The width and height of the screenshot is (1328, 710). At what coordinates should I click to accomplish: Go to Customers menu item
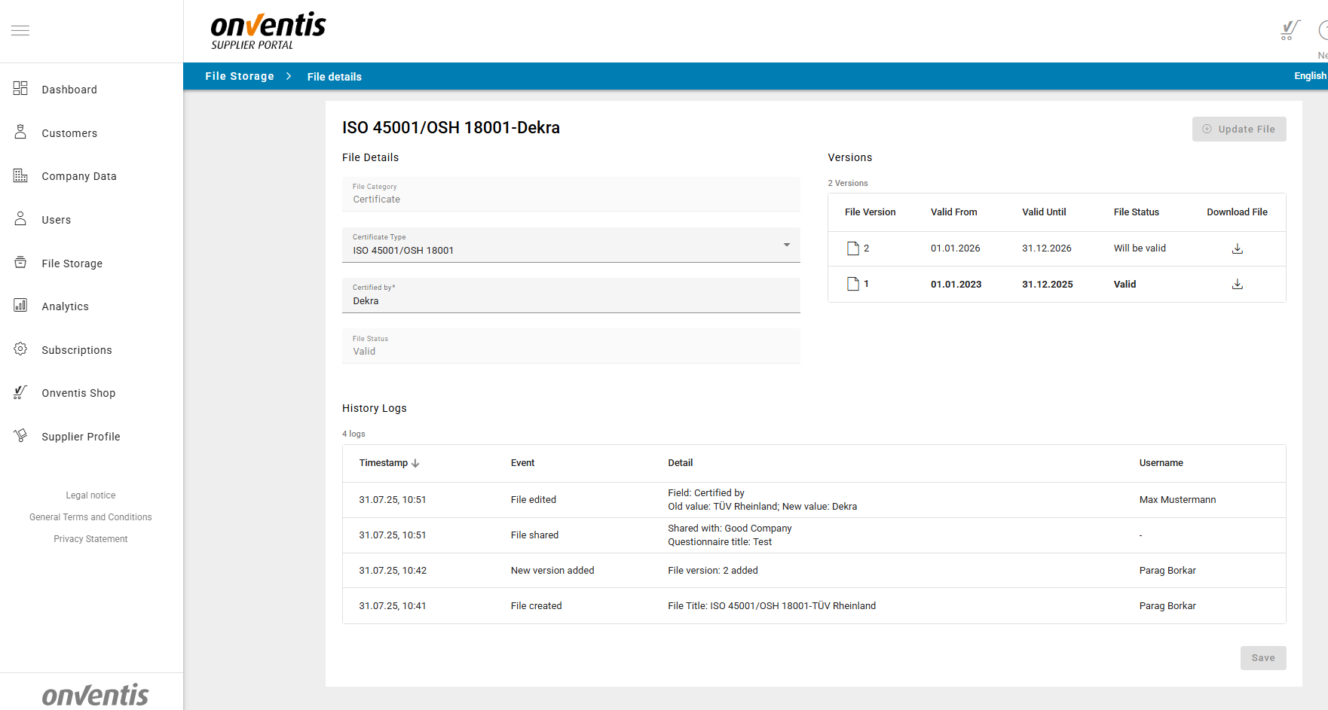[69, 133]
